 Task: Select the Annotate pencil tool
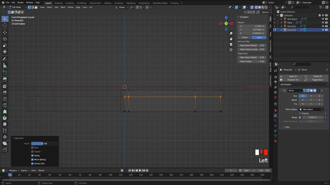[5, 59]
